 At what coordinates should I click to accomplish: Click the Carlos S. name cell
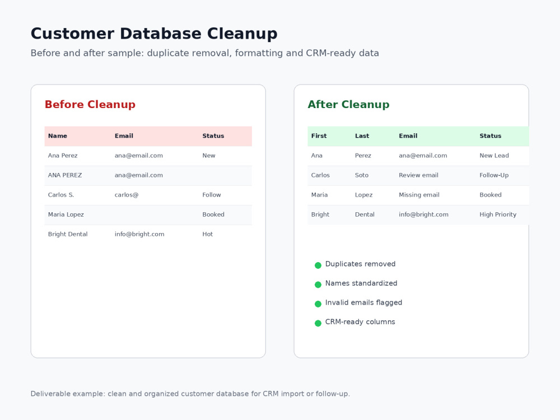pos(61,195)
